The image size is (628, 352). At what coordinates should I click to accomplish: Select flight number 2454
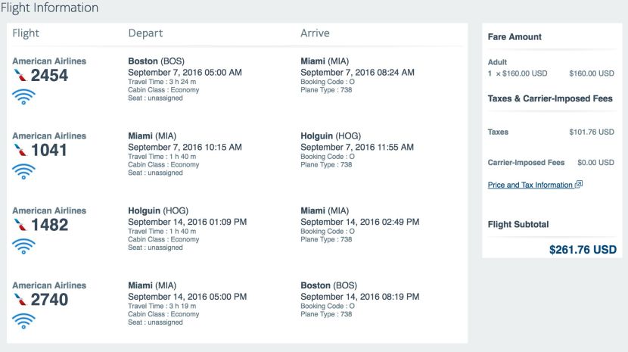click(49, 75)
